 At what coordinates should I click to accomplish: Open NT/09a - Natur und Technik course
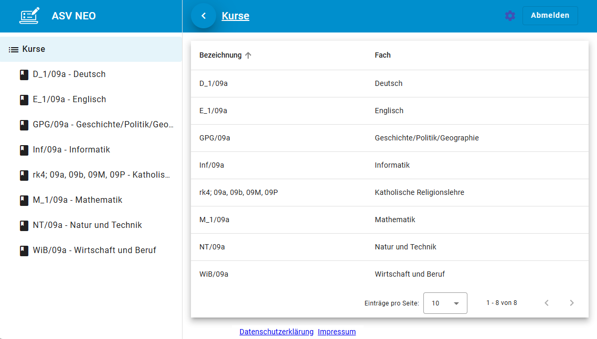tap(87, 225)
